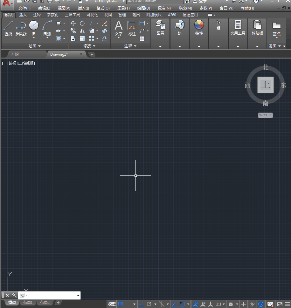Switch to the 三维工具 ribbon tab
Image resolution: width=291 pixels, height=308 pixels.
pyautogui.click(x=73, y=15)
